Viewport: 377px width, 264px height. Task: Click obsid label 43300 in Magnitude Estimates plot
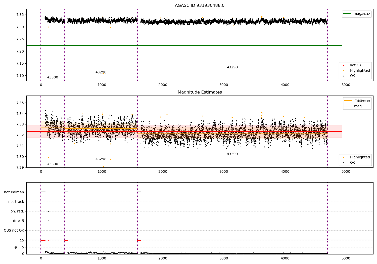pyautogui.click(x=53, y=164)
